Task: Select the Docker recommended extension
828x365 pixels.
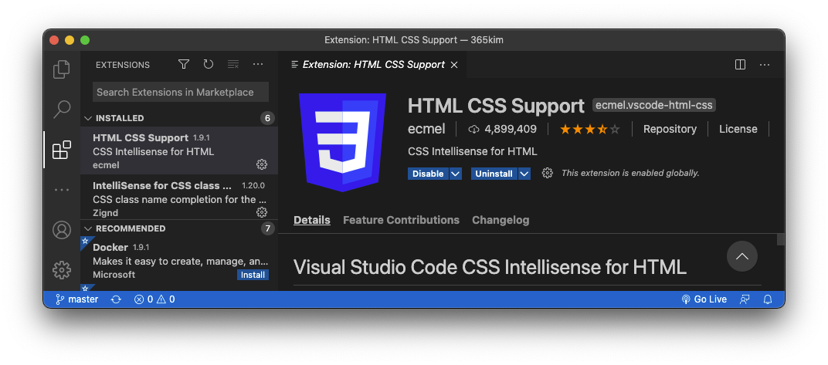Action: (x=179, y=261)
